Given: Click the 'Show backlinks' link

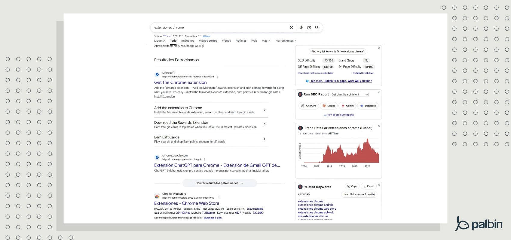Looking at the screenshot, I should (x=255, y=209).
